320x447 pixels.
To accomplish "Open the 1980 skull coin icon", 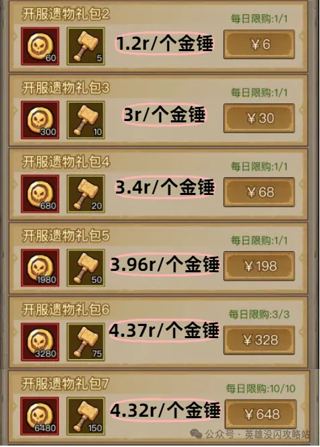I will coord(40,268).
